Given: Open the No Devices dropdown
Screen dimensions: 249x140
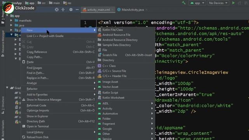Looking at the screenshot, I should [218, 3].
